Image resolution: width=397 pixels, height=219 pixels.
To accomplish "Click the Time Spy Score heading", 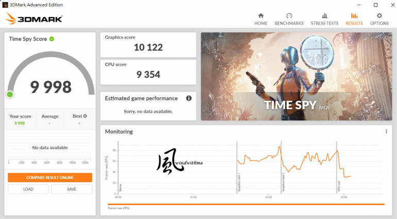I will [28, 39].
